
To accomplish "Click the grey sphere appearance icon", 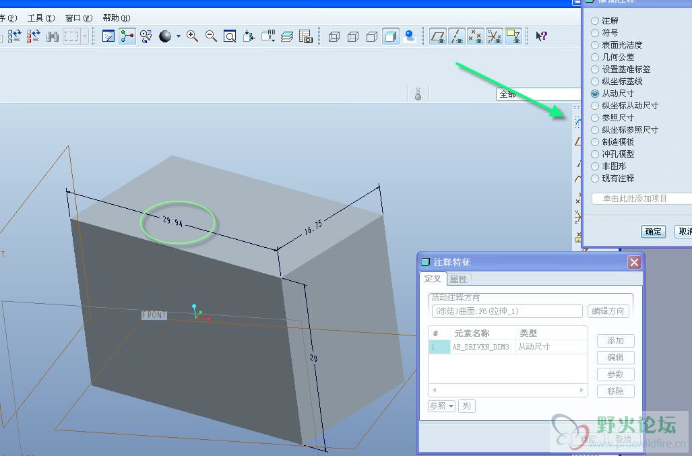I will 165,36.
